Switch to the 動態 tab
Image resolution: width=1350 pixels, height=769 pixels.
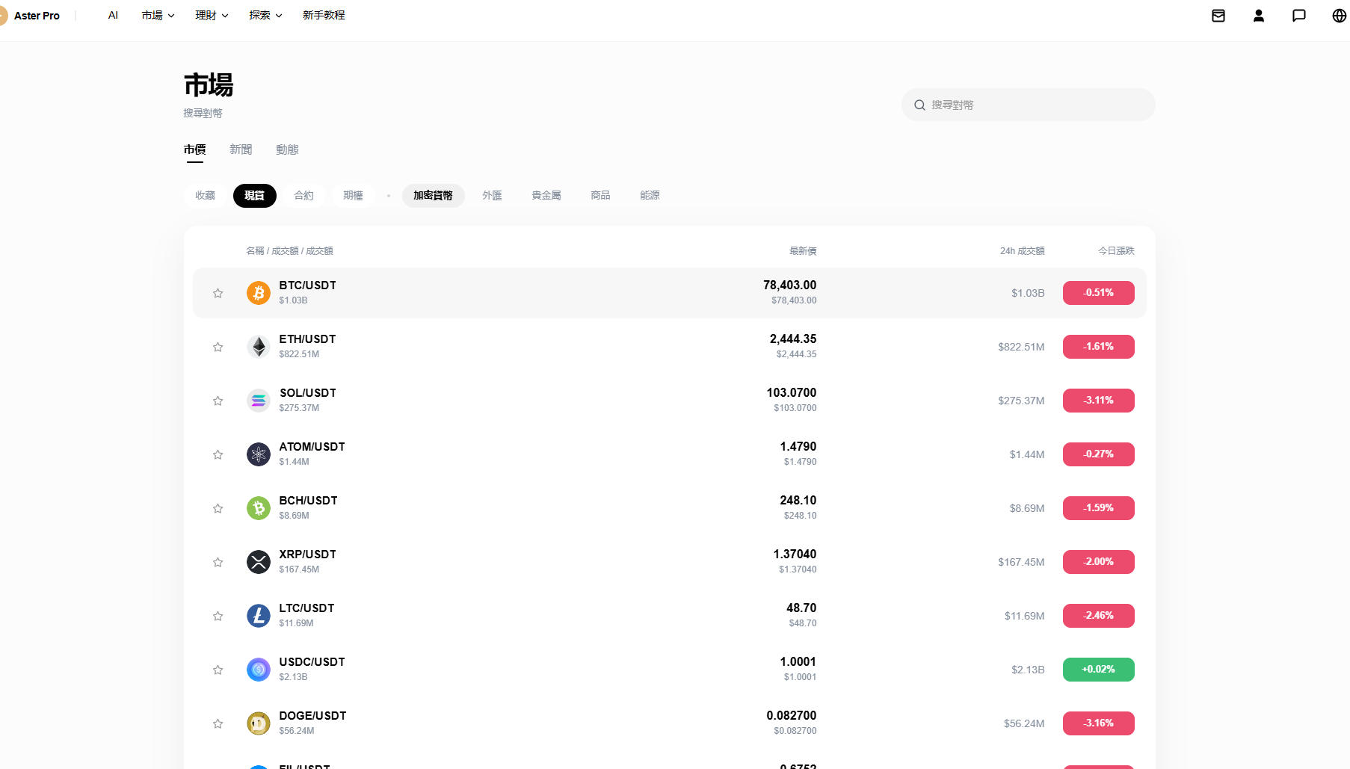tap(287, 149)
